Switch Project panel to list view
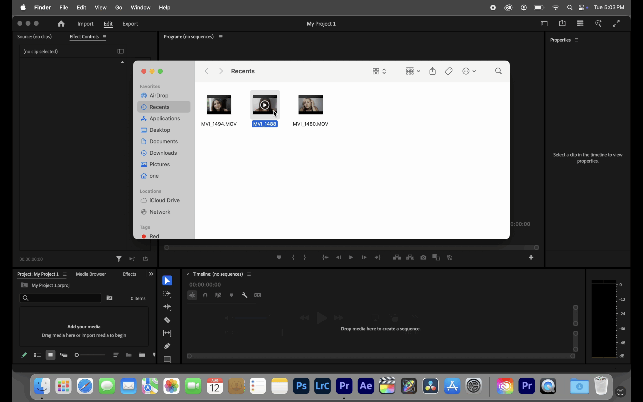 point(37,355)
